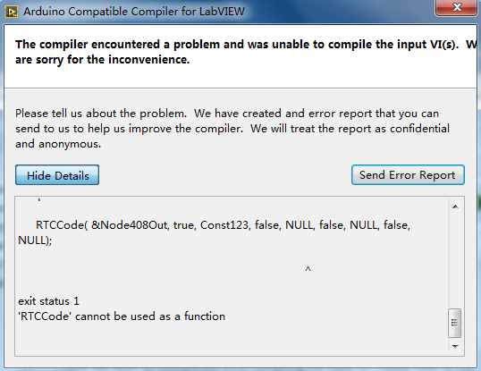Screen dimensions: 481x371
Task: Close the Arduino Compatible Compiler dialog
Action: click(457, 7)
